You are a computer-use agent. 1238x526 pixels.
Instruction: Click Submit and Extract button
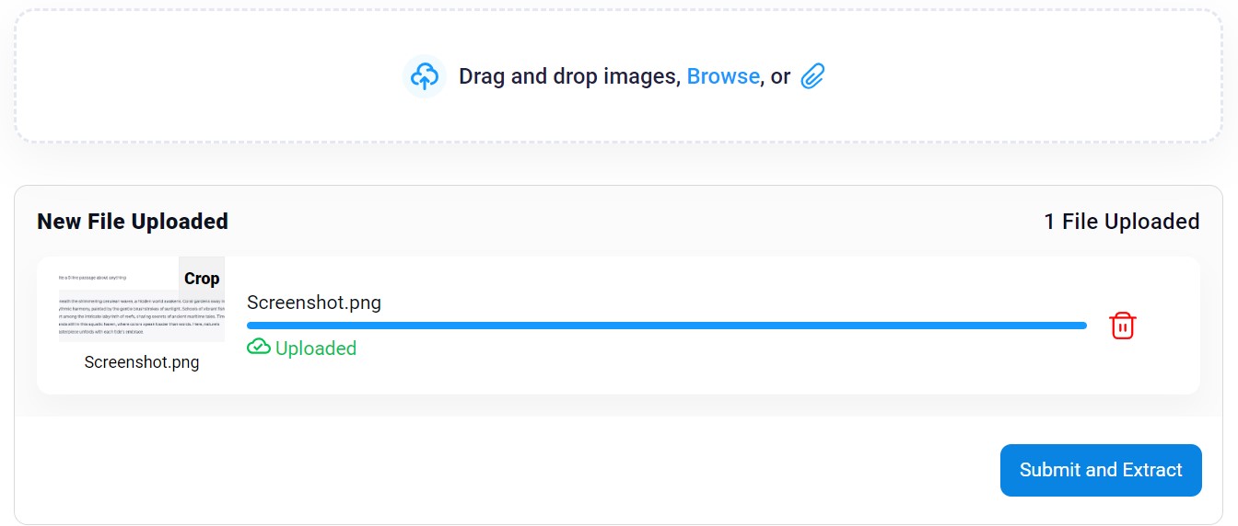pyautogui.click(x=1101, y=470)
